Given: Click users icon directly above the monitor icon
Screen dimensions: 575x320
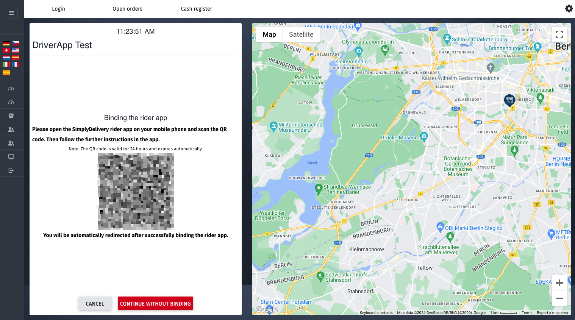Looking at the screenshot, I should (11, 143).
